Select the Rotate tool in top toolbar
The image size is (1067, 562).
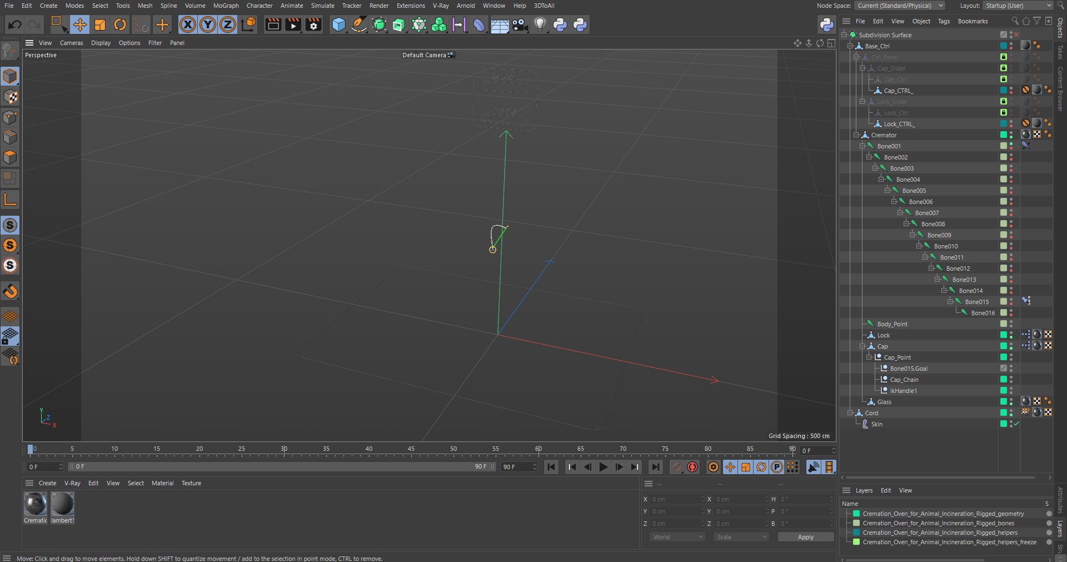click(x=120, y=24)
